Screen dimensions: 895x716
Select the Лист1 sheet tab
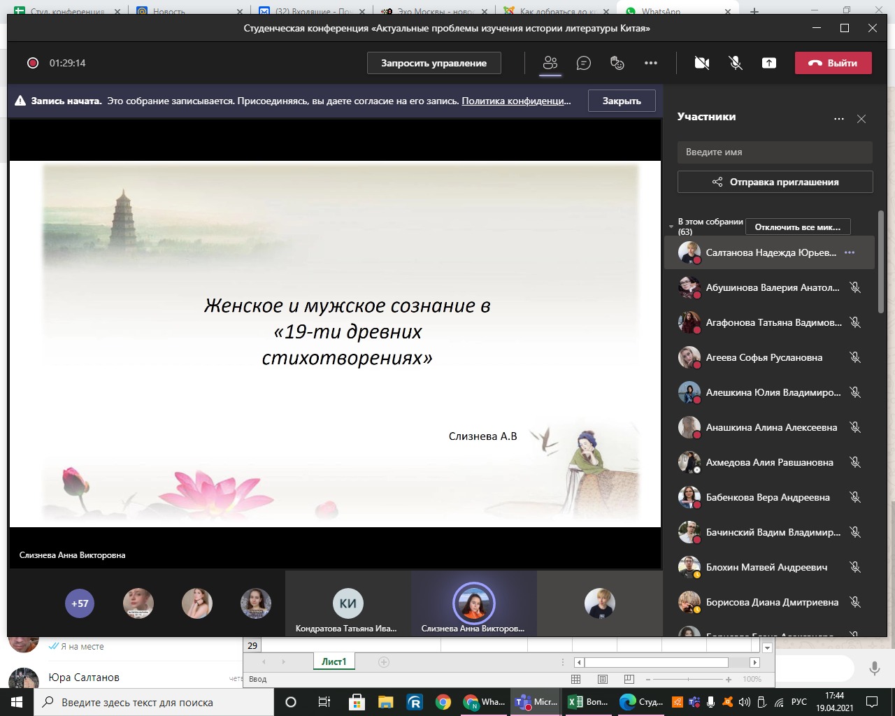(x=334, y=661)
